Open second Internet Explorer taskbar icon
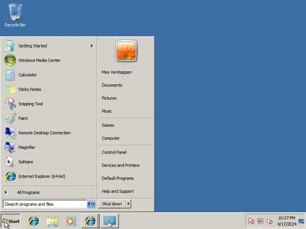Image resolution: width=306 pixels, height=229 pixels. (90, 221)
